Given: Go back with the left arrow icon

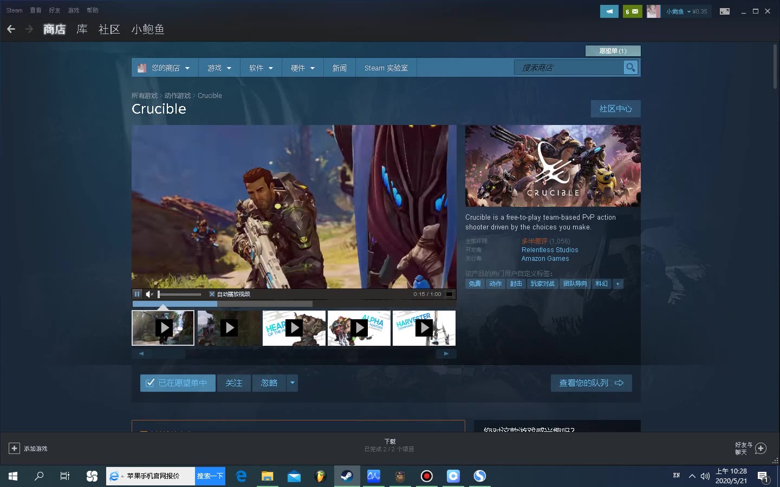Looking at the screenshot, I should coord(11,29).
